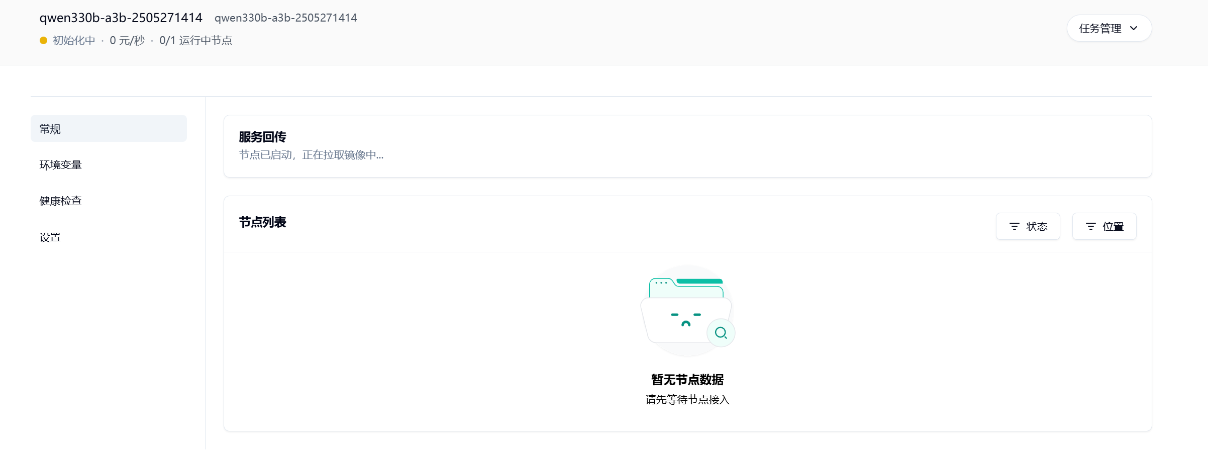1208x470 pixels.
Task: Click the bold qwen330b-a3b-2505271414 service title
Action: tap(121, 18)
